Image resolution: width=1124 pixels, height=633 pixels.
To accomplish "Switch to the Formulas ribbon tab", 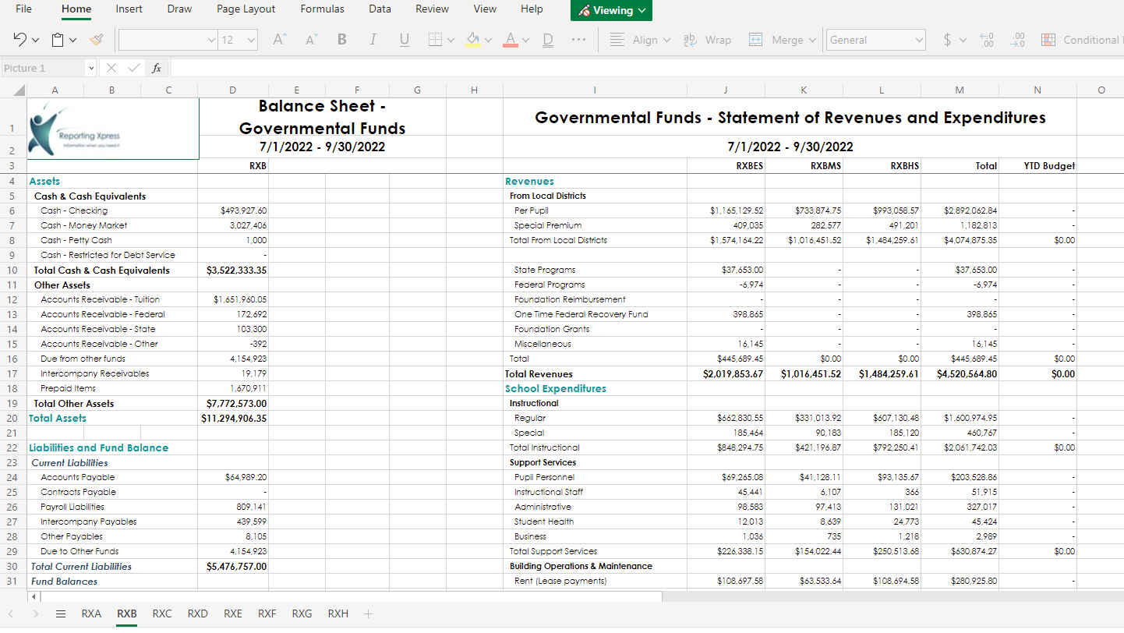I will [322, 9].
